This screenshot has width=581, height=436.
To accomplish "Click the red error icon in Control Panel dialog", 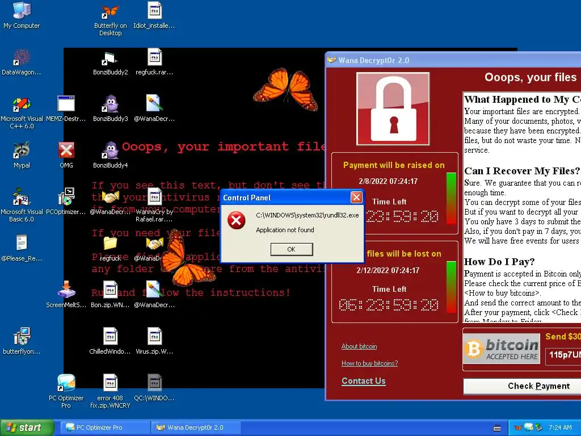I will 236,221.
